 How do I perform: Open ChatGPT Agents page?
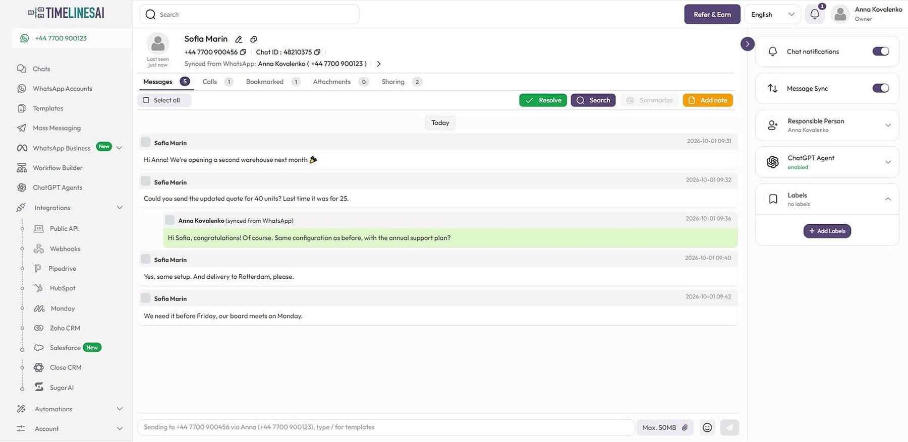click(x=58, y=187)
